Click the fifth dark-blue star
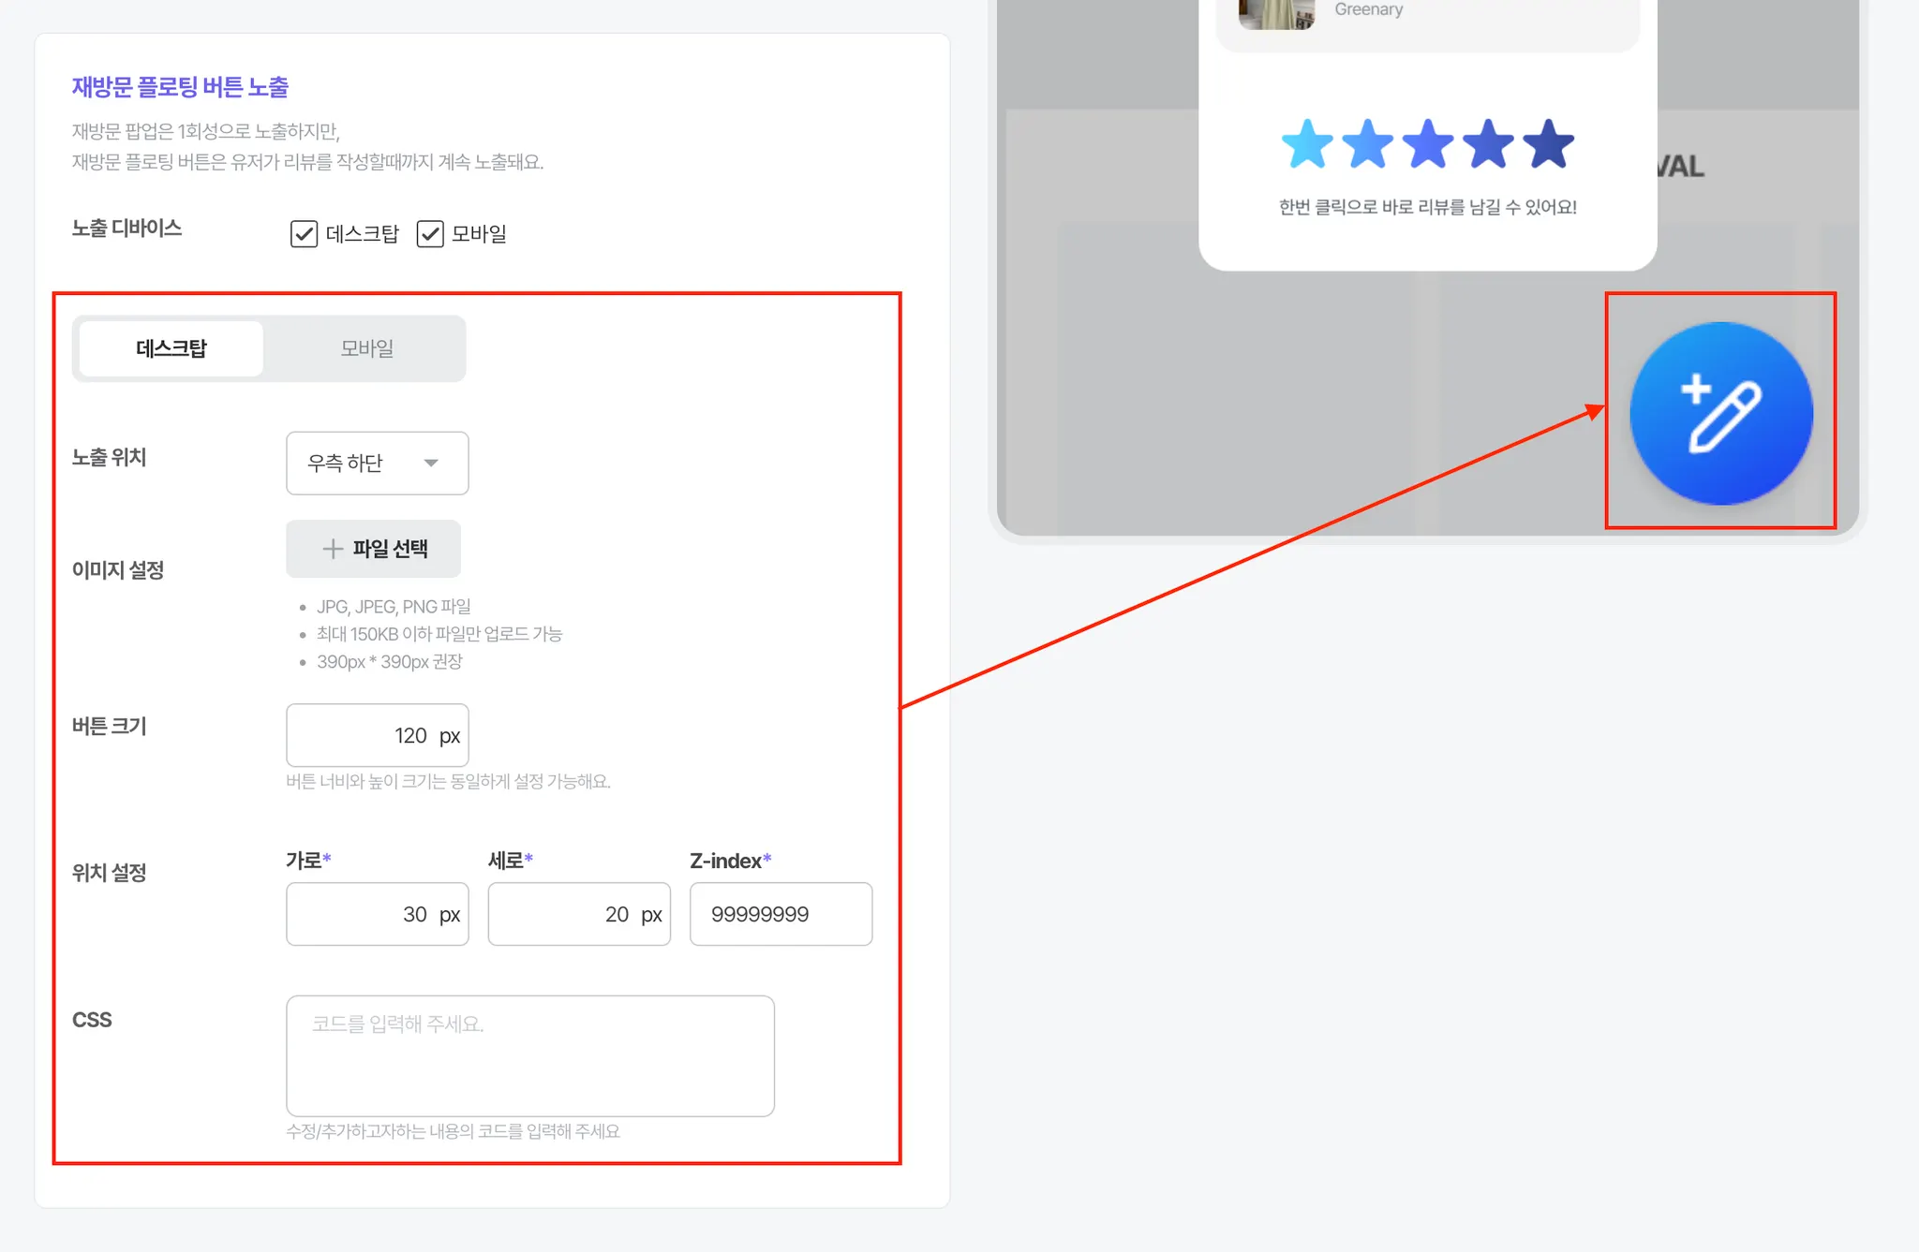Image resolution: width=1919 pixels, height=1252 pixels. click(x=1549, y=144)
